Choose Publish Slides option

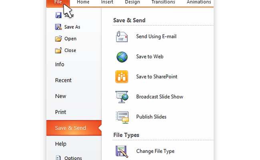(x=151, y=117)
